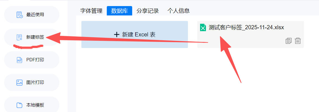This screenshot has width=319, height=112.
Task: Switch to the 字体管理 tab
Action: [91, 11]
